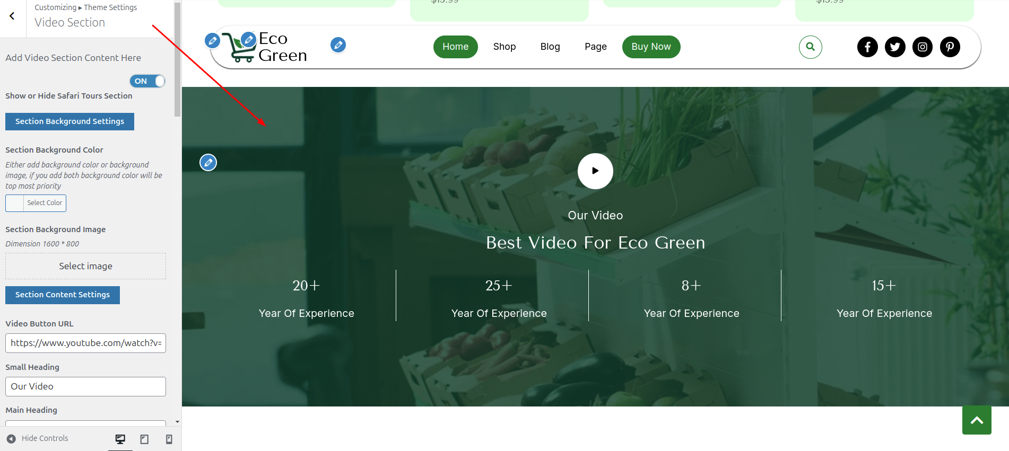Visit the Twitter social link
The width and height of the screenshot is (1009, 451).
pyautogui.click(x=895, y=47)
